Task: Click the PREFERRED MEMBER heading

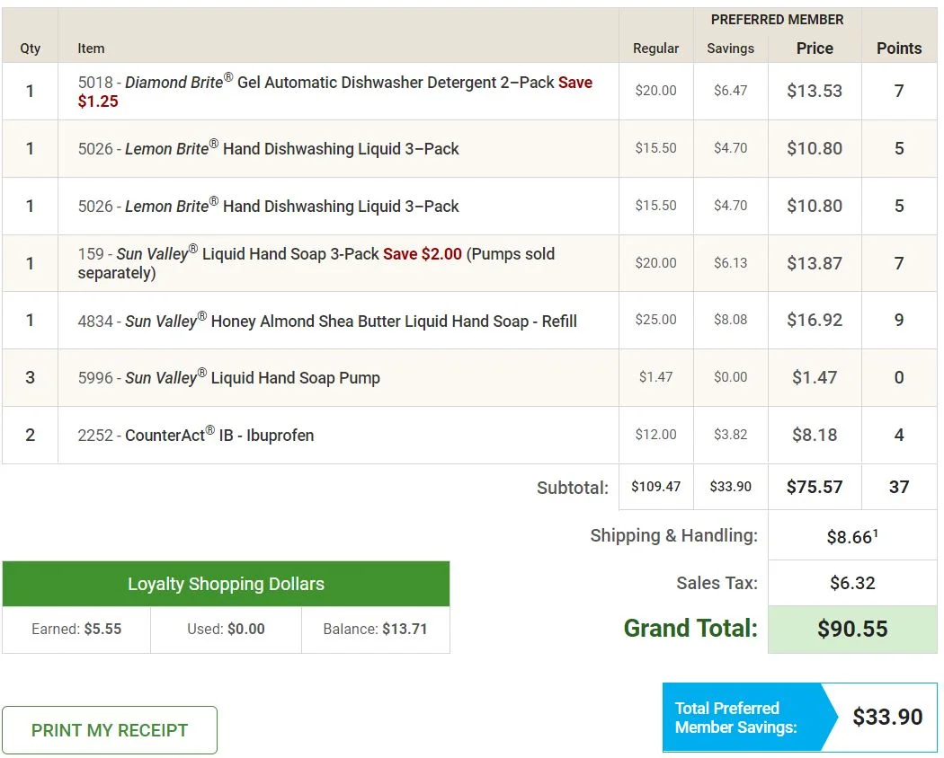Action: (x=778, y=19)
